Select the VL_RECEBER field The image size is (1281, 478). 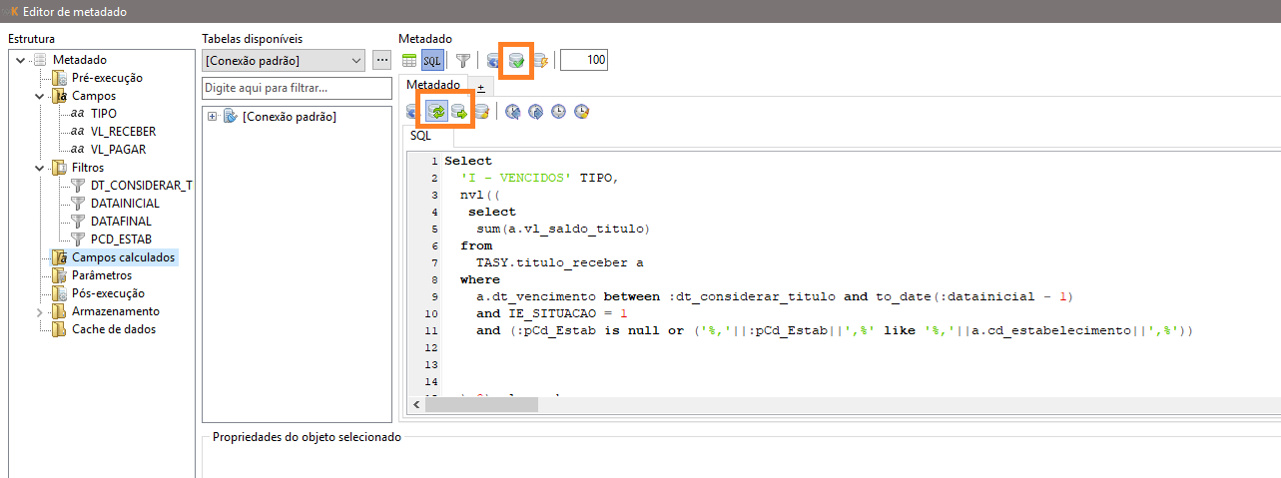point(123,132)
